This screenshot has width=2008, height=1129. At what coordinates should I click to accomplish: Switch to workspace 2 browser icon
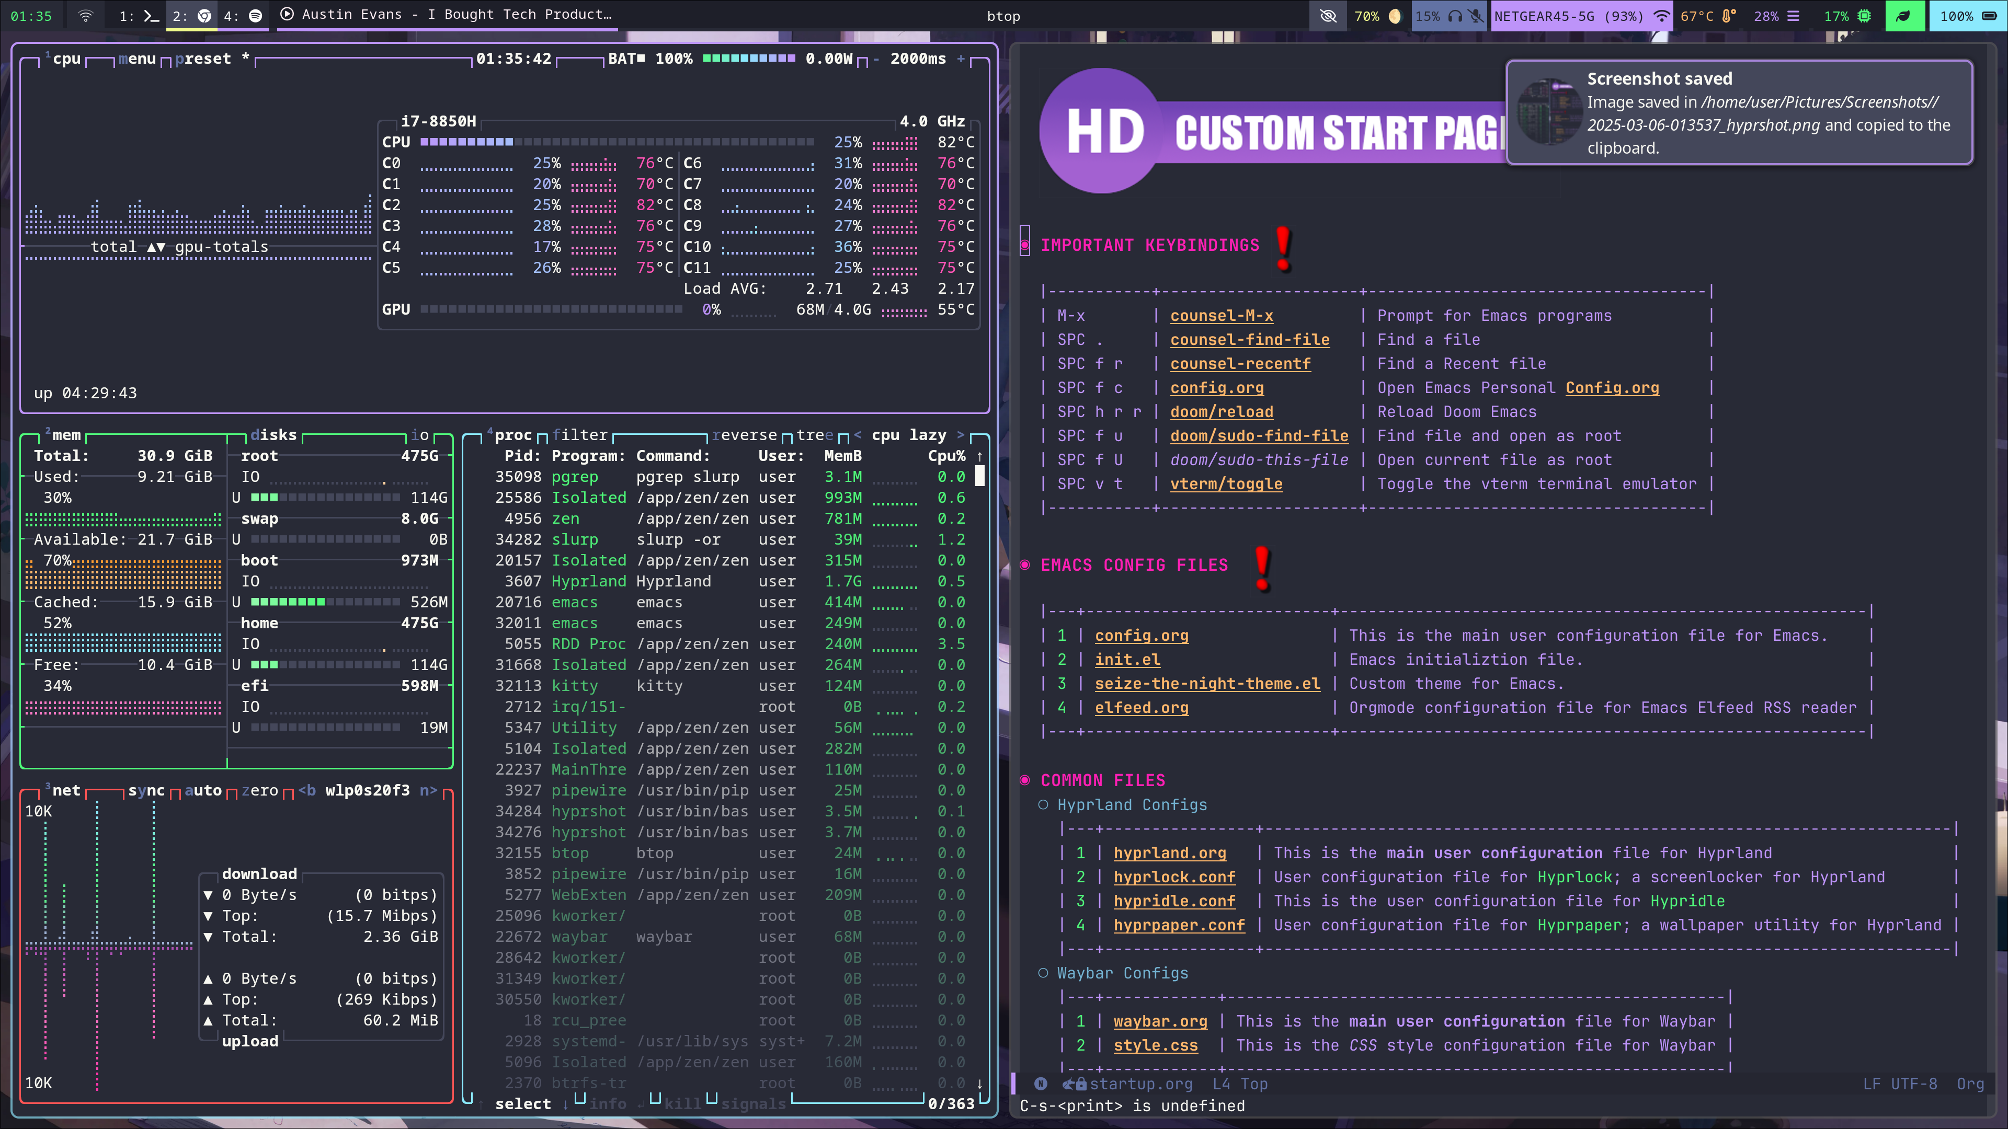(x=204, y=16)
